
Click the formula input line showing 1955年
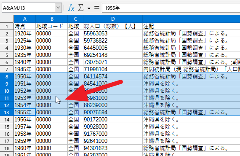tap(171, 8)
